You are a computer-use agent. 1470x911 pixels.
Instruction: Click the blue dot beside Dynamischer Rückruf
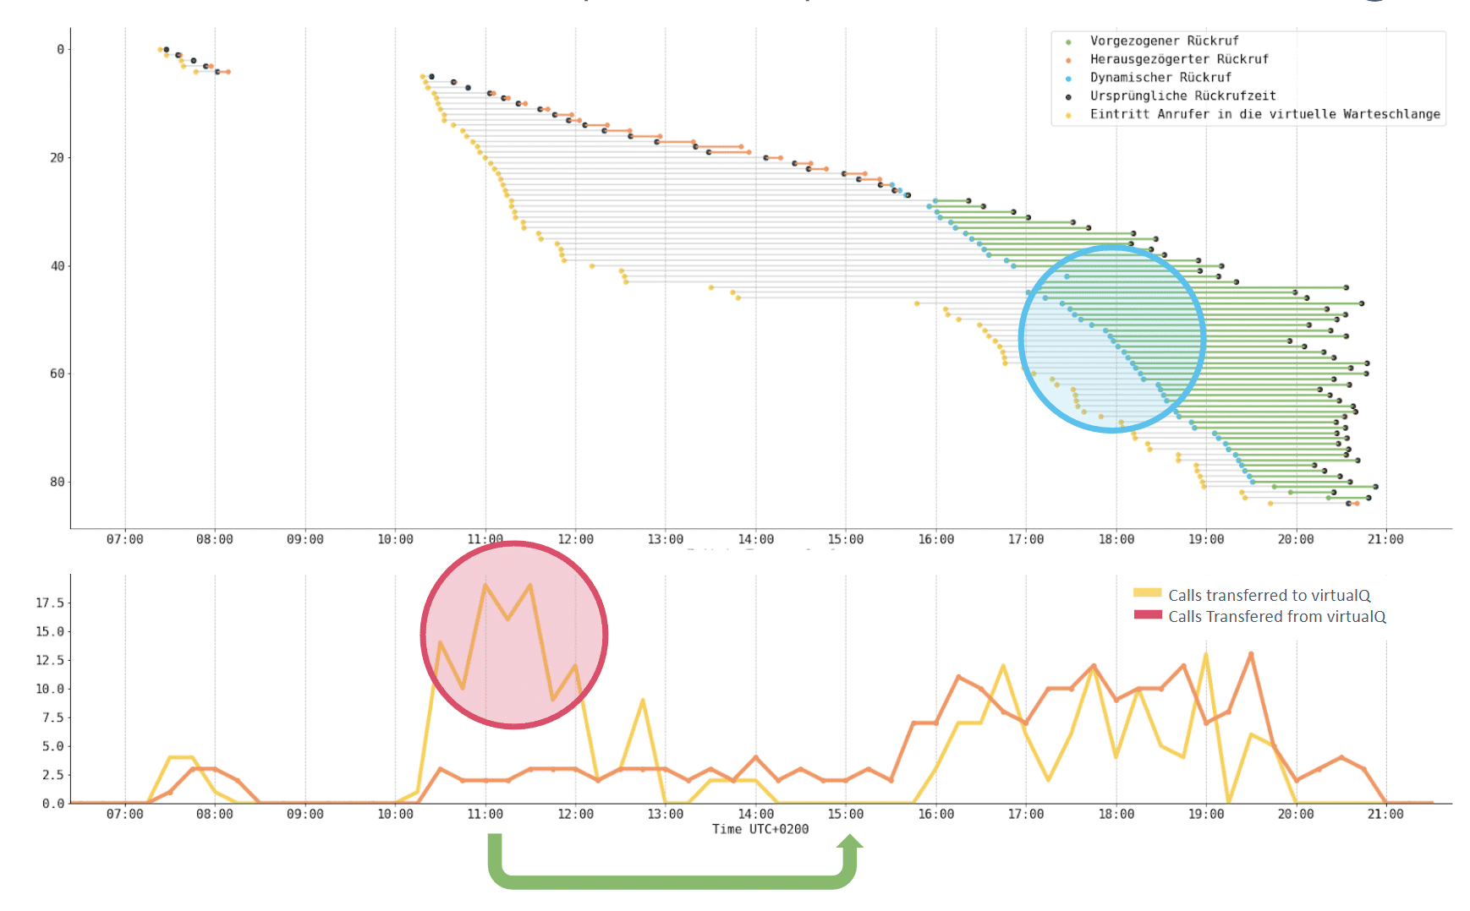coord(1068,79)
